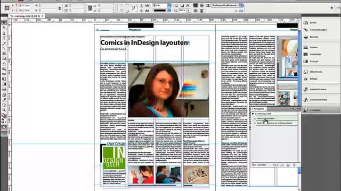
Task: Open the Einfacher Grafikrahmen object style dropdown
Action: click(241, 5)
